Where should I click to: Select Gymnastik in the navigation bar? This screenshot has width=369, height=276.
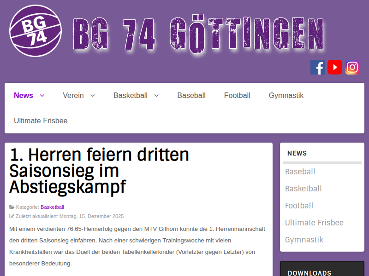tap(286, 96)
